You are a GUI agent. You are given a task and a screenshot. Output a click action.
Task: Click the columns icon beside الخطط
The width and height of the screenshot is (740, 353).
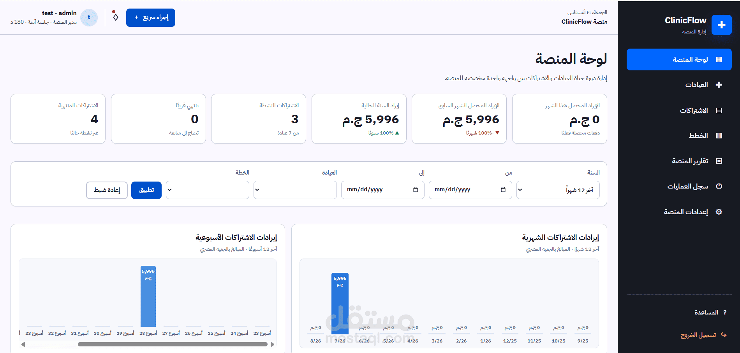point(719,136)
